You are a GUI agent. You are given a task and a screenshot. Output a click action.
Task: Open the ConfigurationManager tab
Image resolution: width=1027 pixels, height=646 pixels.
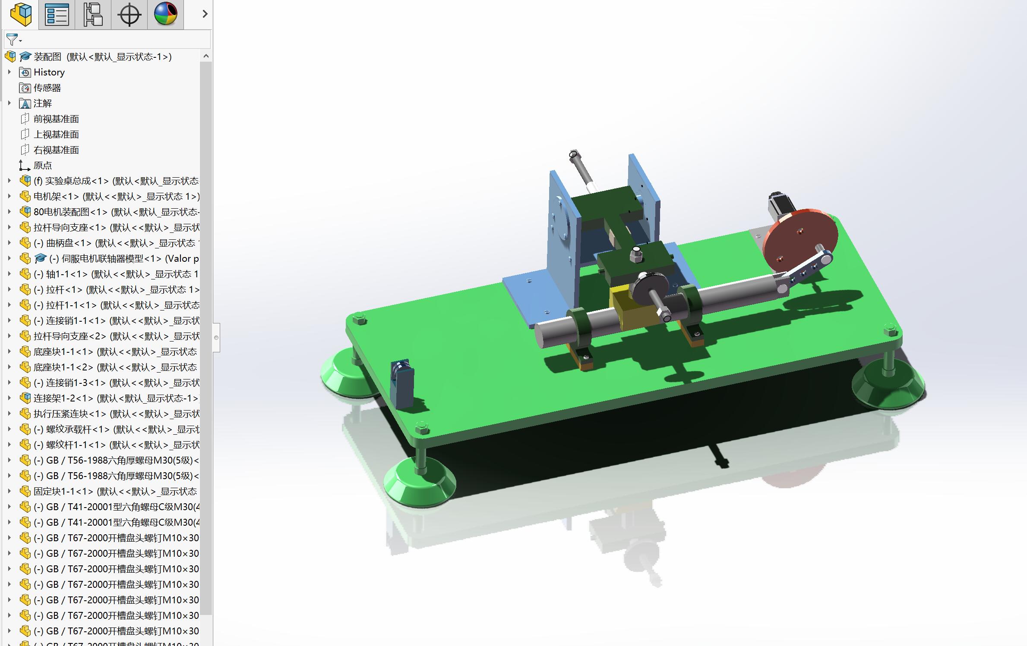click(93, 14)
